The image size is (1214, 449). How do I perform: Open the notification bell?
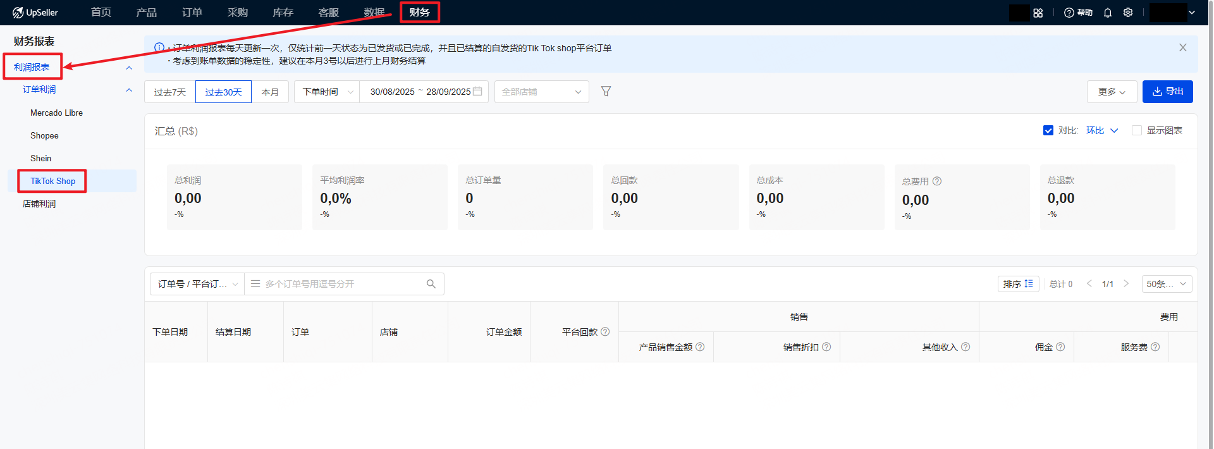pos(1108,13)
